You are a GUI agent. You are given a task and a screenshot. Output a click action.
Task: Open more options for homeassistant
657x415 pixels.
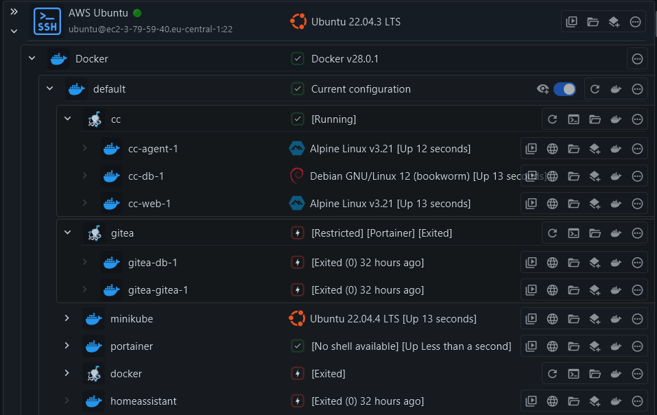pos(637,401)
